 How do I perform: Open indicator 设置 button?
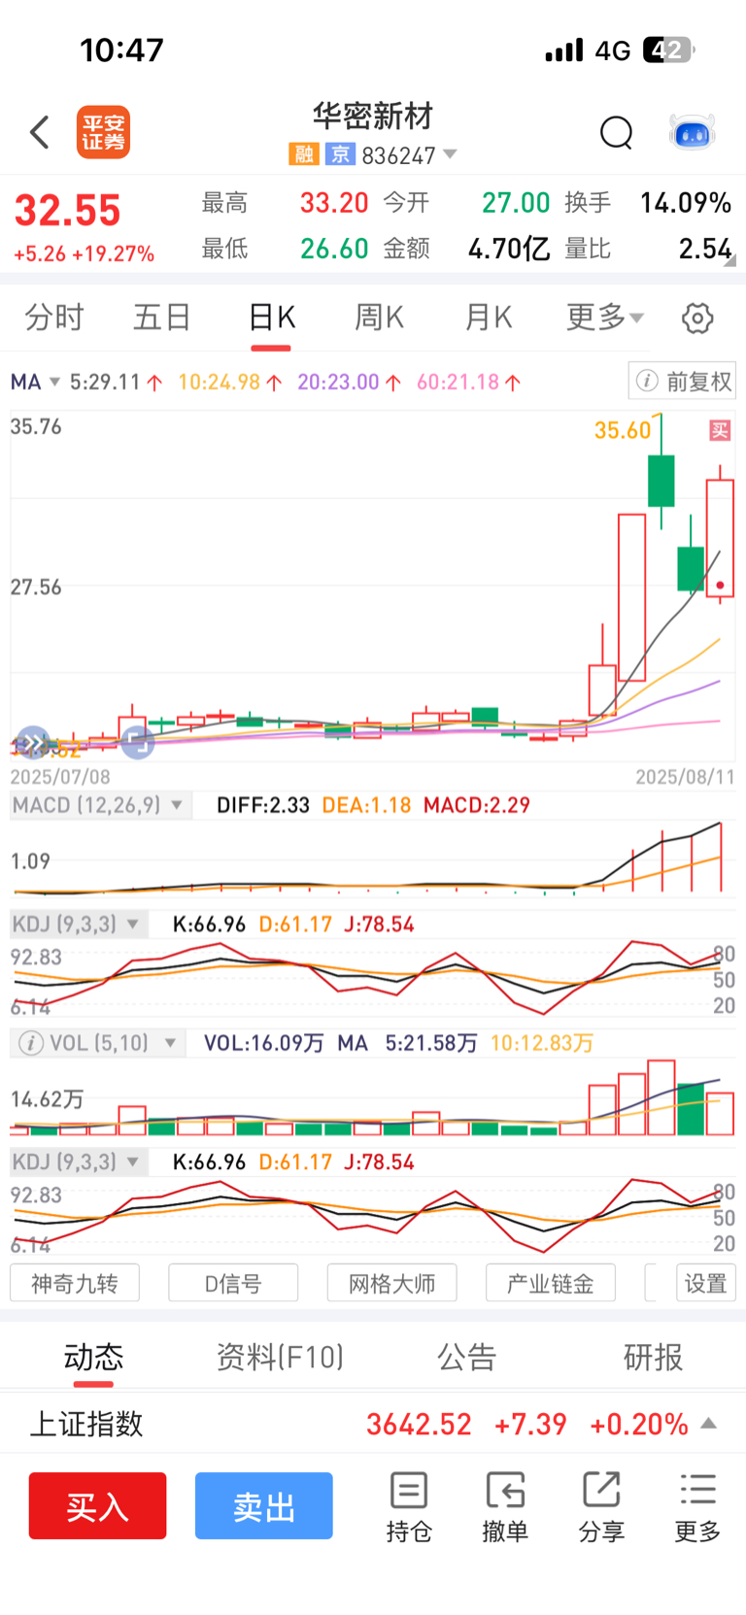[706, 1283]
